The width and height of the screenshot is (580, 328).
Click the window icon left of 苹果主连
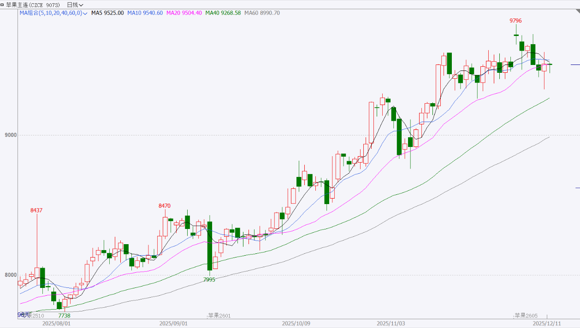click(x=3, y=5)
